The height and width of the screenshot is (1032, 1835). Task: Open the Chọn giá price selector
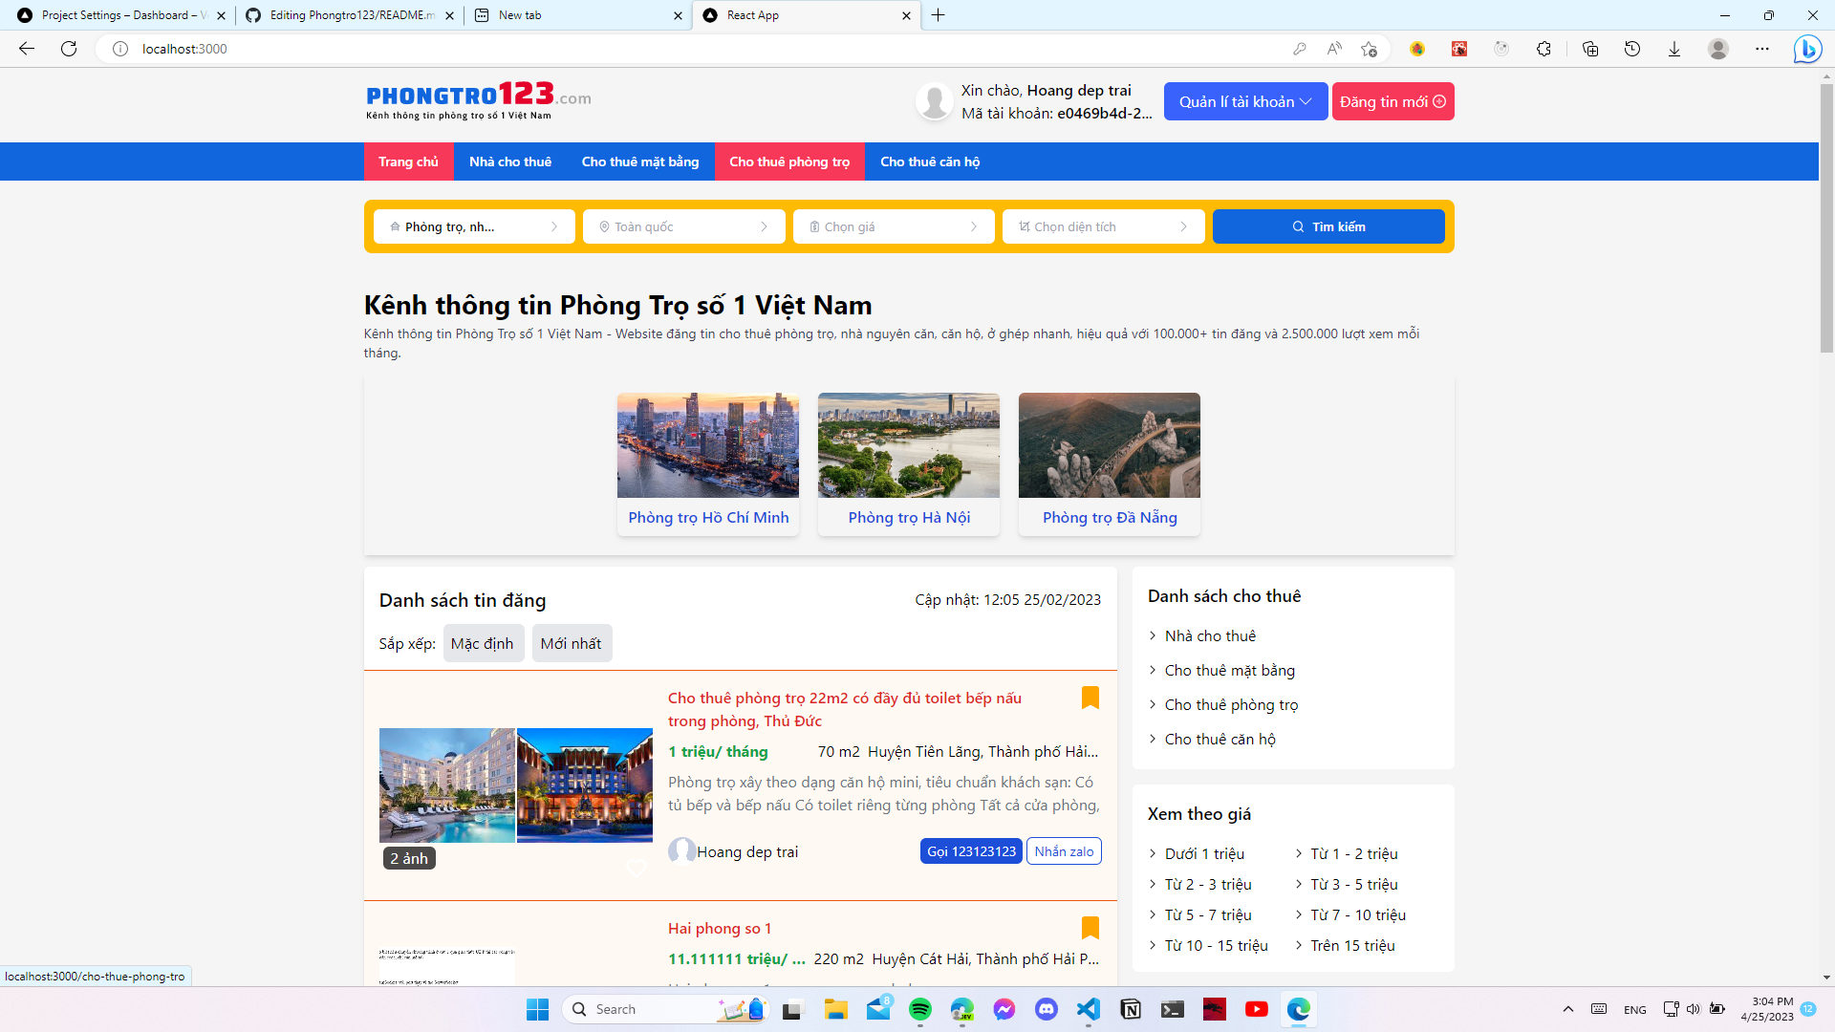(894, 226)
